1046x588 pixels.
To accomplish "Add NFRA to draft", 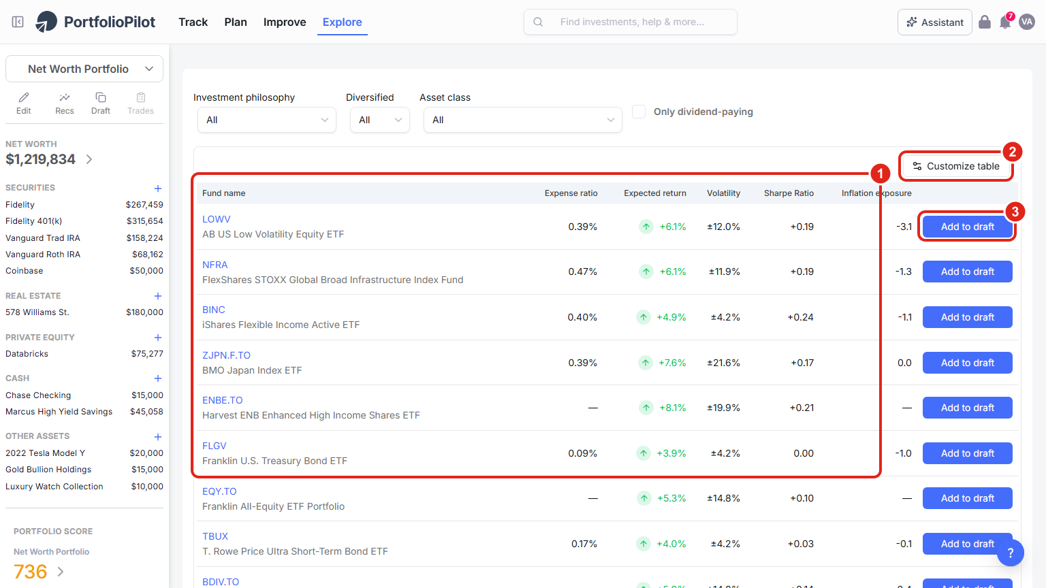I will pyautogui.click(x=968, y=272).
